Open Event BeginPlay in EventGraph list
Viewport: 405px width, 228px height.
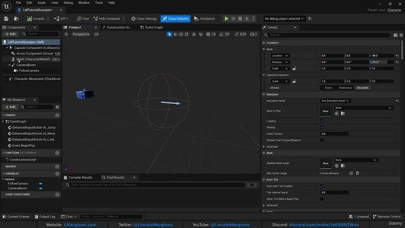click(23, 146)
